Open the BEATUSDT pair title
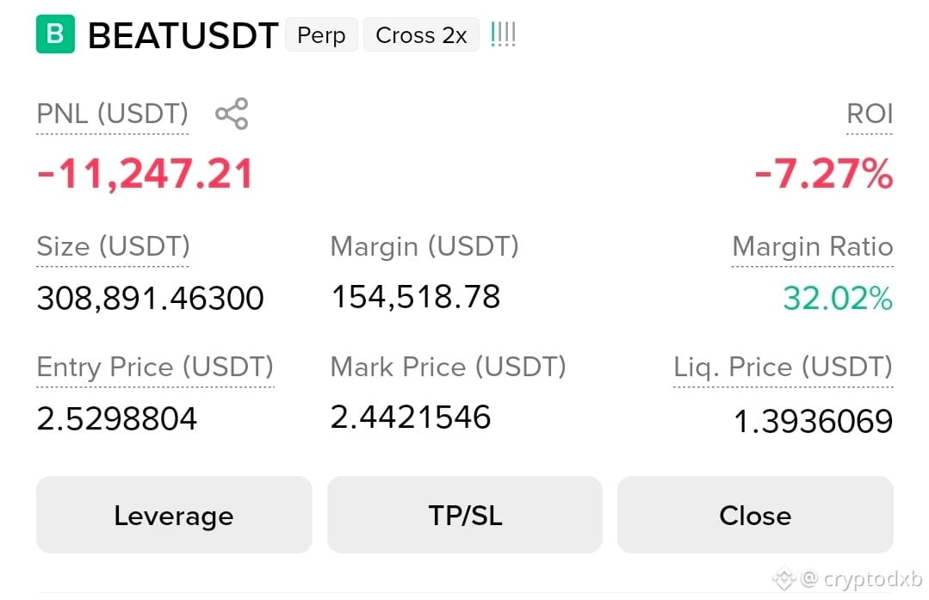This screenshot has width=929, height=600. pos(183,35)
